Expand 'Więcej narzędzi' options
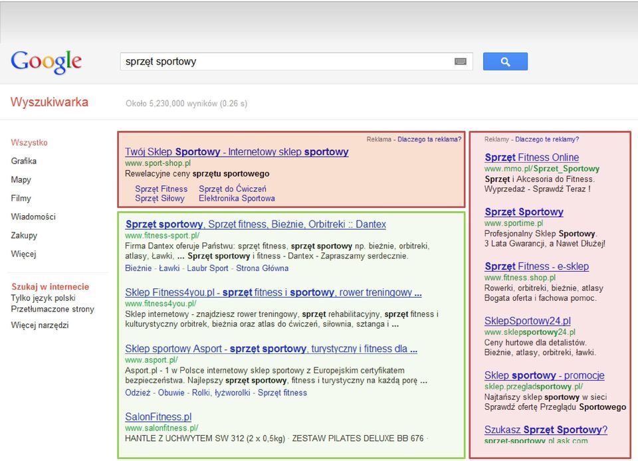Image resolution: width=638 pixels, height=461 pixels. pos(40,325)
